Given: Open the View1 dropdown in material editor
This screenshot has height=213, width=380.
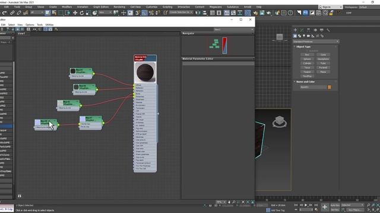Looking at the screenshot, I should click(233, 30).
